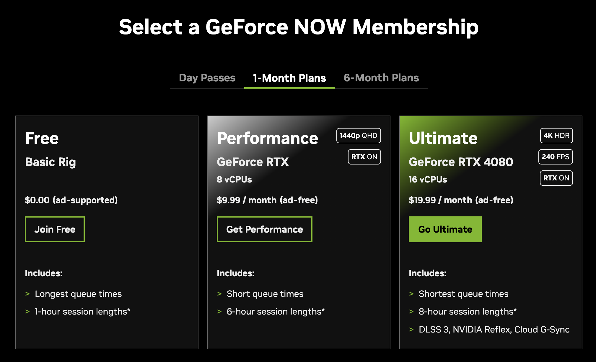The image size is (596, 362).
Task: Click the 240 FPS badge on Ultimate
Action: tap(556, 157)
